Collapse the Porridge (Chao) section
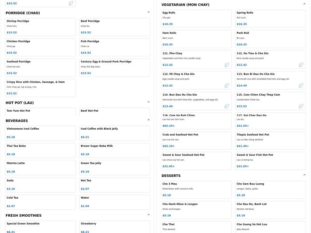This screenshot has height=233, width=311. tap(149, 12)
